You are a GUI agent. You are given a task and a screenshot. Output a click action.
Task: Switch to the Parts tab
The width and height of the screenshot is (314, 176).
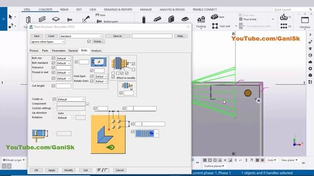point(45,51)
